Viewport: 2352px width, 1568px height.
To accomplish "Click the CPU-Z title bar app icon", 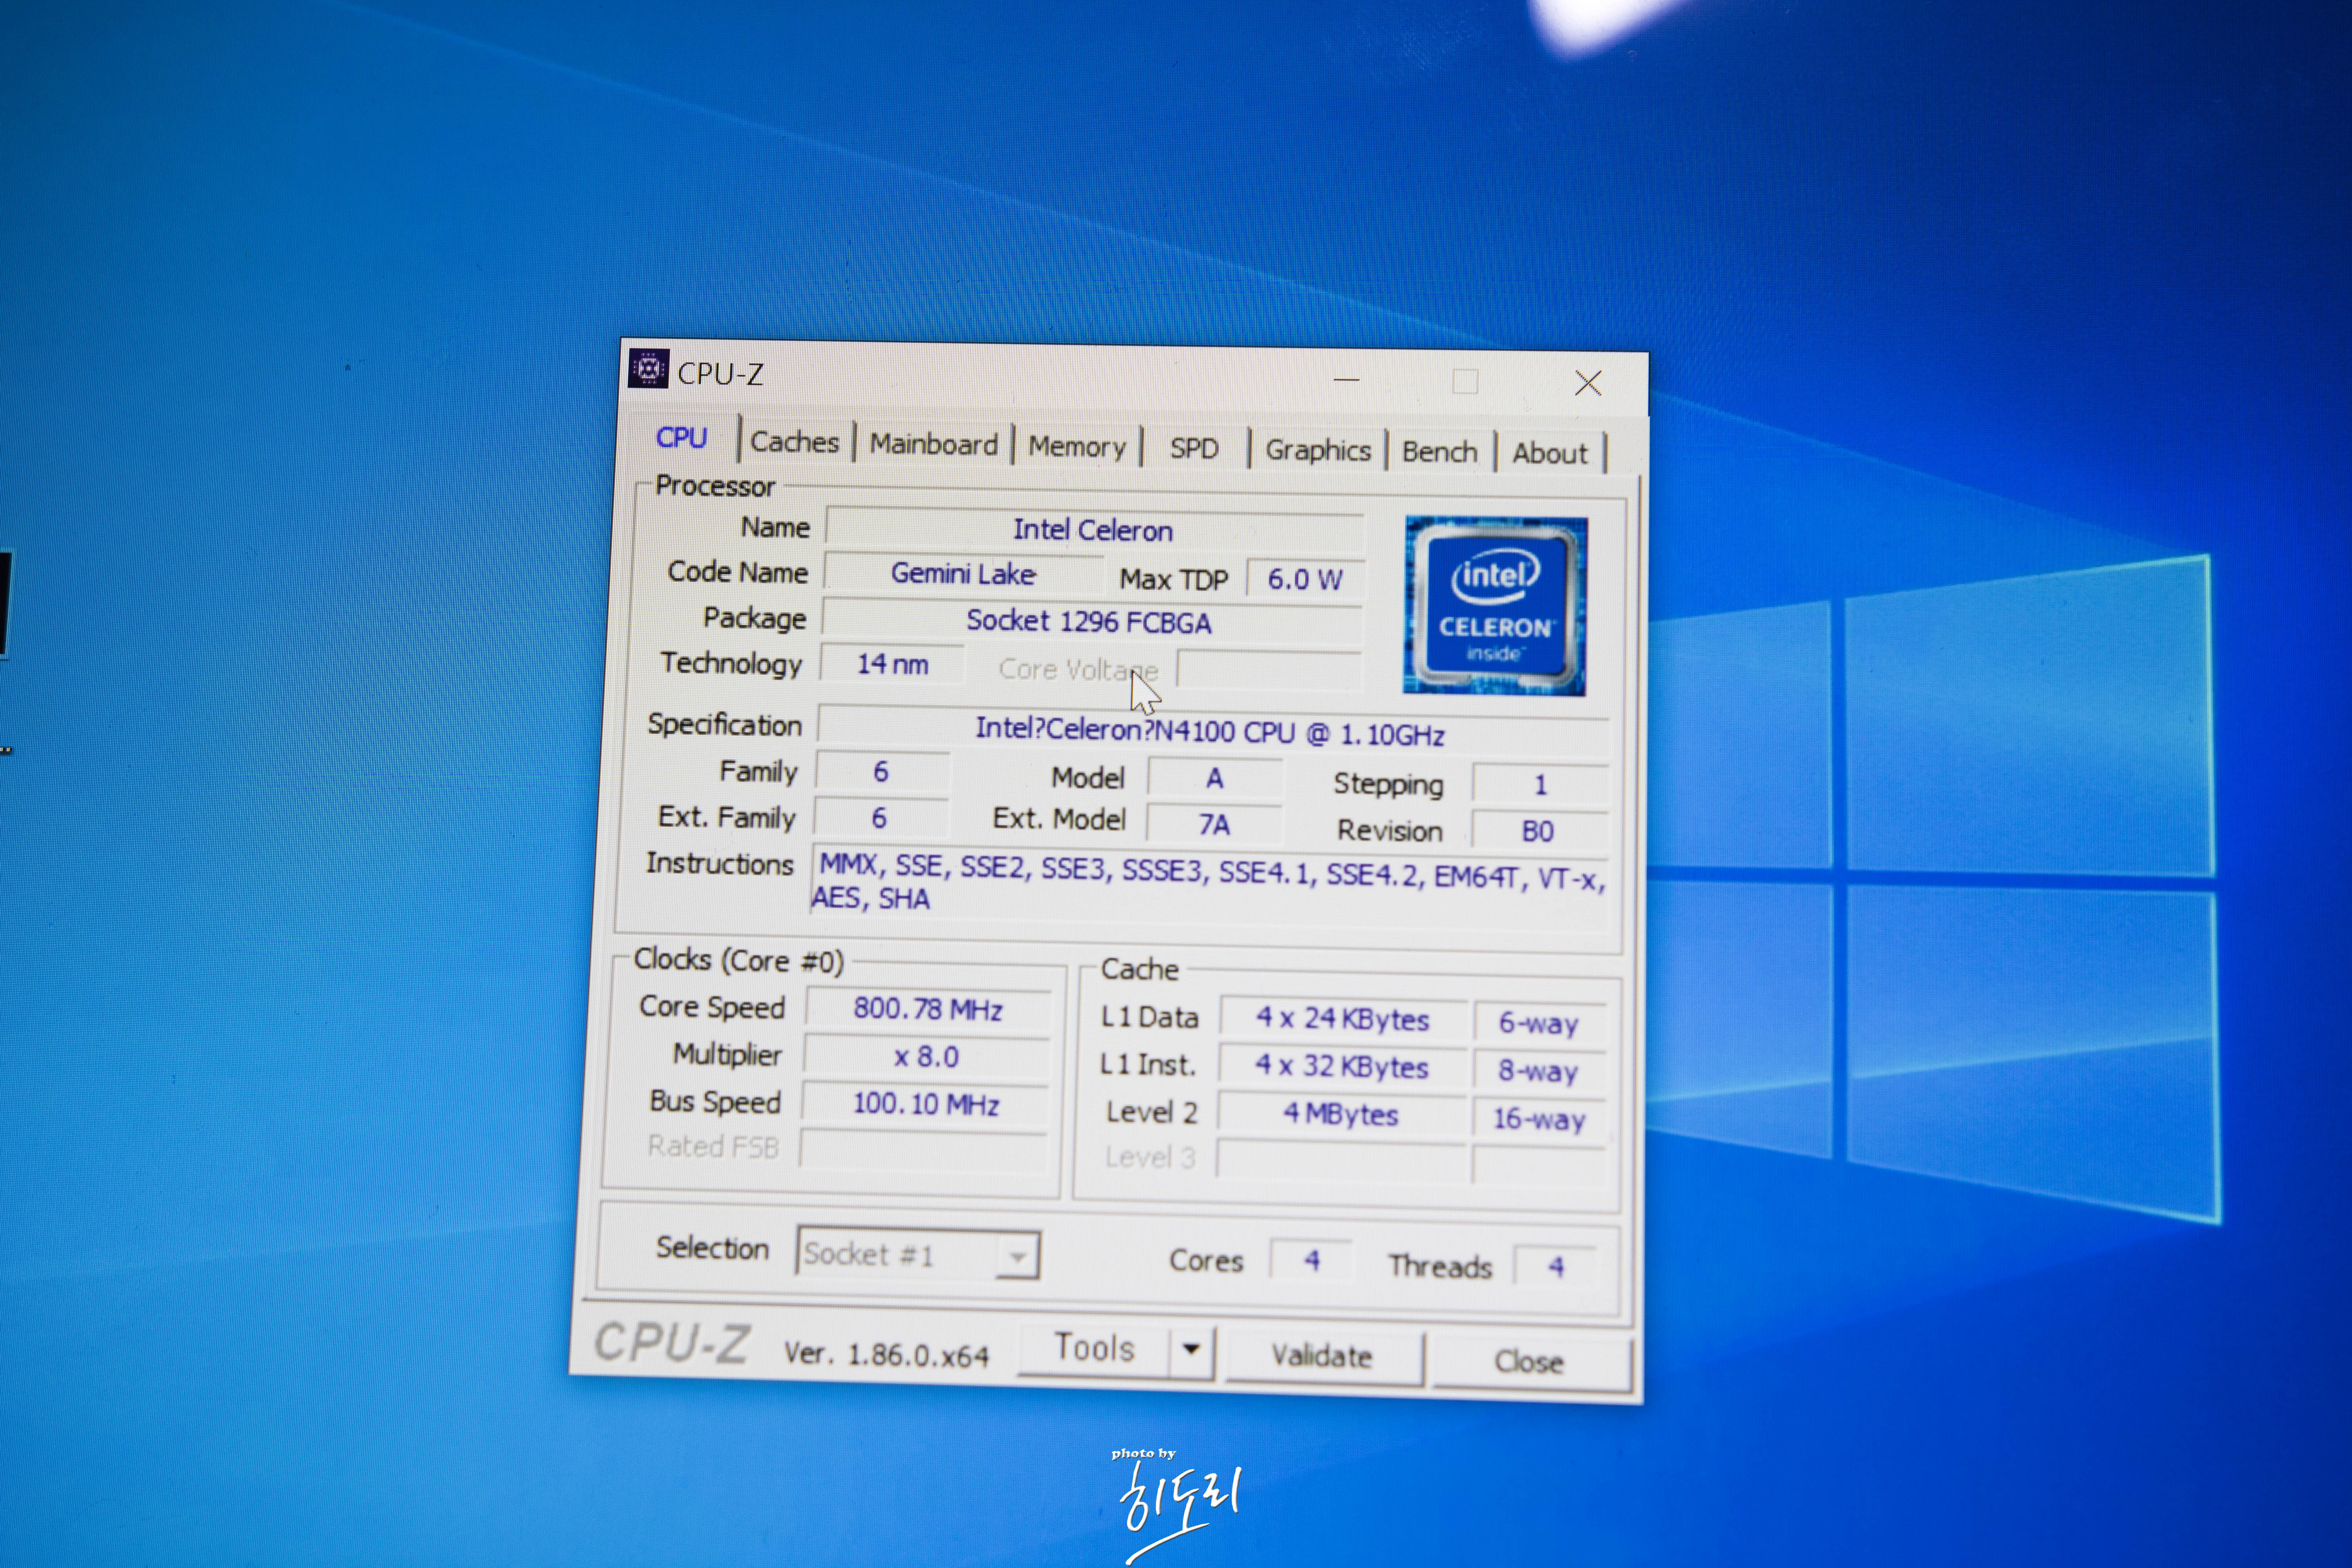I will (x=648, y=369).
